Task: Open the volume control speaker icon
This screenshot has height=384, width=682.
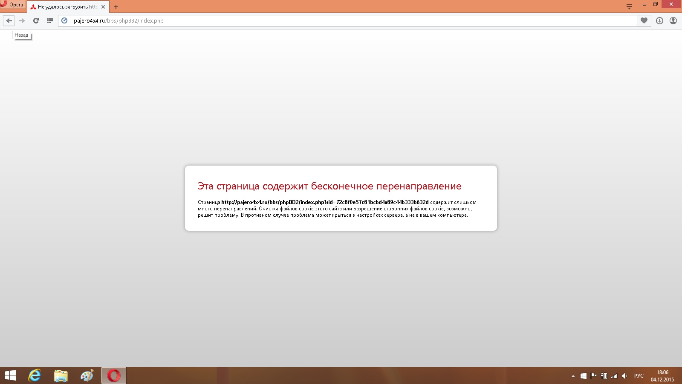Action: (624, 376)
